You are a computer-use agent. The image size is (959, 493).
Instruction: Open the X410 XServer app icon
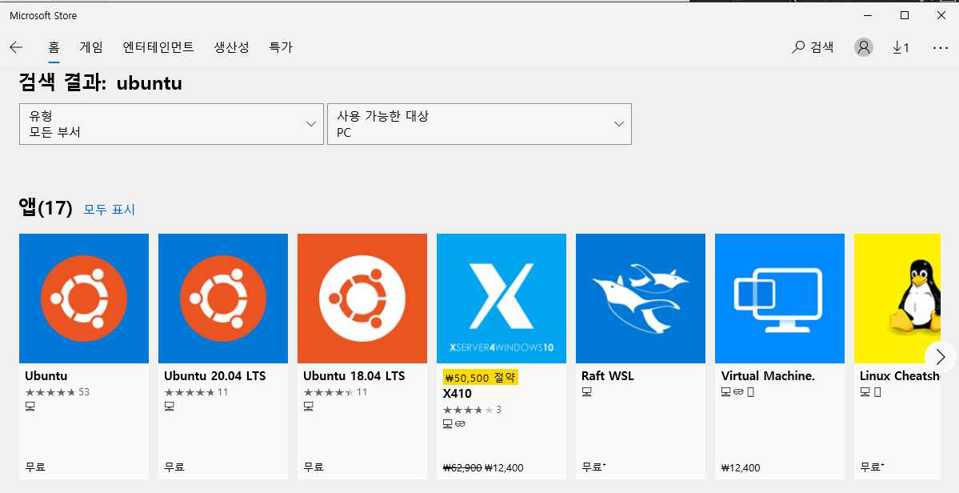click(501, 299)
